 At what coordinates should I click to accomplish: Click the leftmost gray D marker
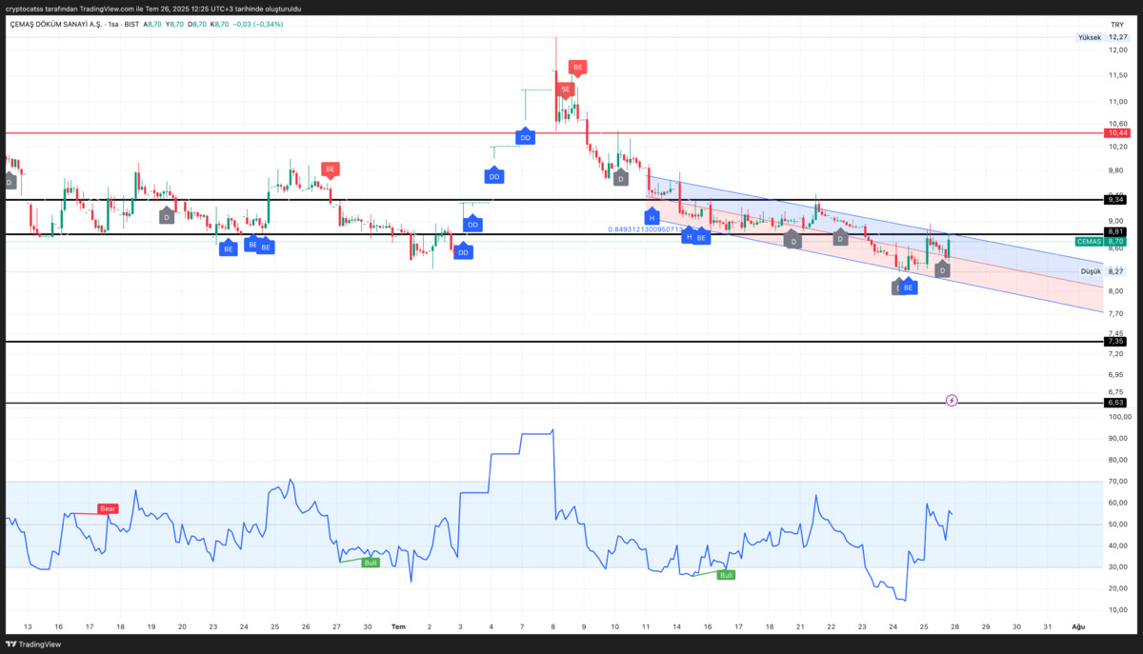click(x=9, y=181)
